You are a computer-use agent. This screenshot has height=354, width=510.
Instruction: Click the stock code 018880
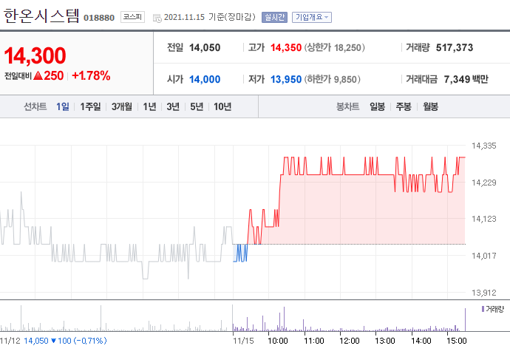[99, 18]
